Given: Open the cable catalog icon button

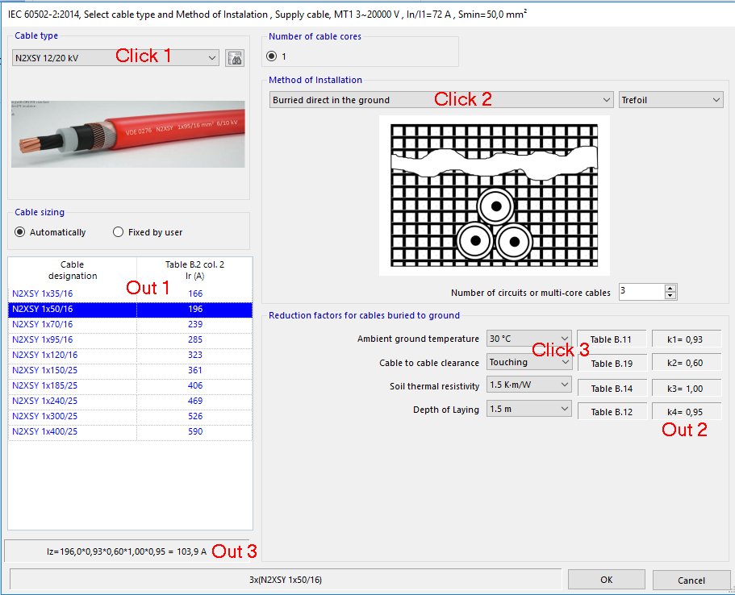Looking at the screenshot, I should coord(235,58).
